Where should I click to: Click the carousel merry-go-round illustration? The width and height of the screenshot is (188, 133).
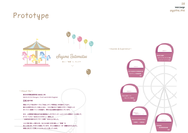click(36, 53)
